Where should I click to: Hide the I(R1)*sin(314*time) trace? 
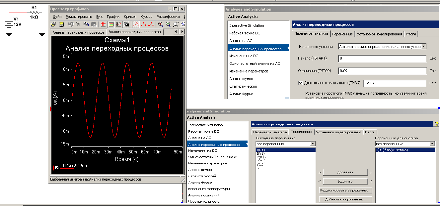pos(56,168)
